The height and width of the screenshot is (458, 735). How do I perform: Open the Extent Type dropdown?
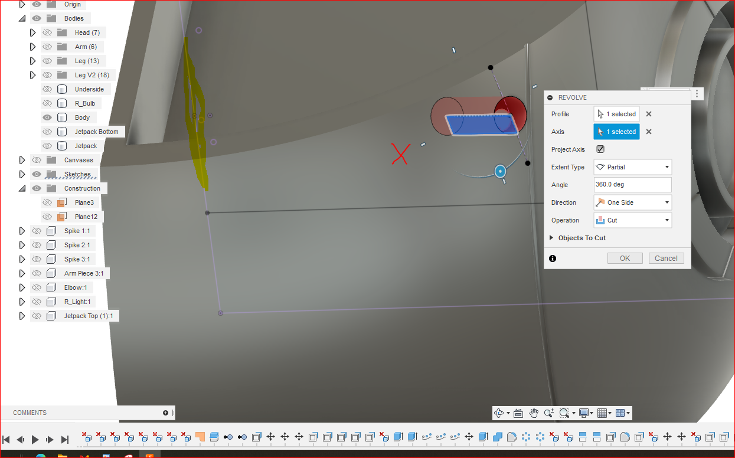tap(633, 167)
